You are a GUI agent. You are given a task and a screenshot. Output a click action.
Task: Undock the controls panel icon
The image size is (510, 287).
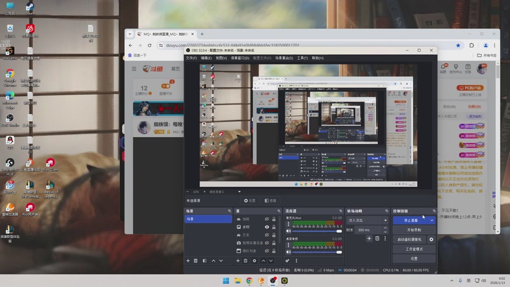[x=434, y=211]
